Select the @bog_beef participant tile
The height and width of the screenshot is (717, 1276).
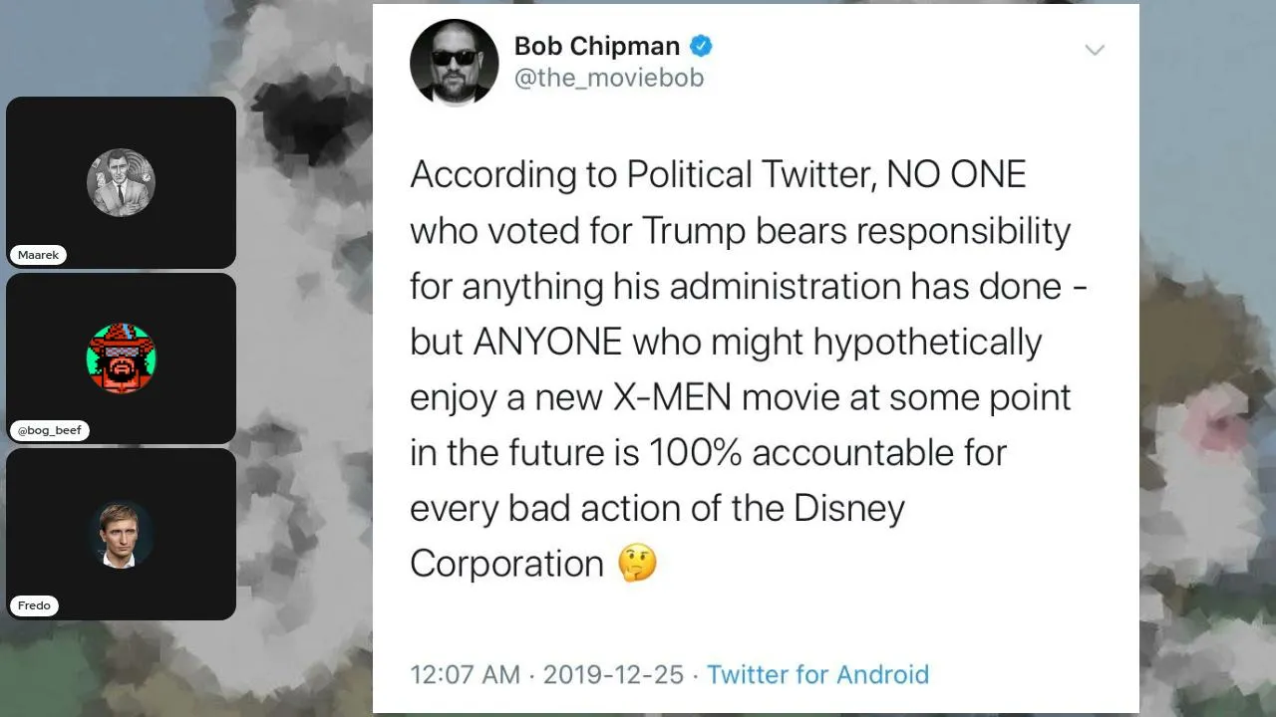121,358
